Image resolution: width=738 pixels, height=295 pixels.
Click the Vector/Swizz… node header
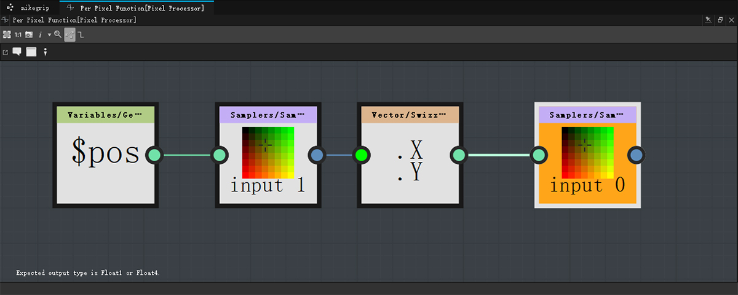click(x=410, y=115)
